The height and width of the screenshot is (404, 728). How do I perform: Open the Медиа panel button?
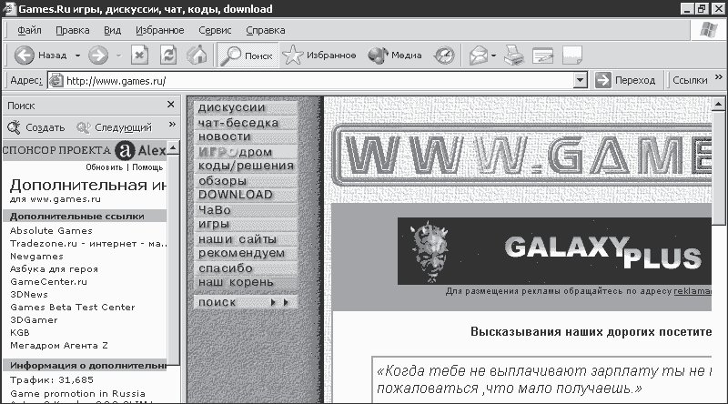[x=395, y=56]
